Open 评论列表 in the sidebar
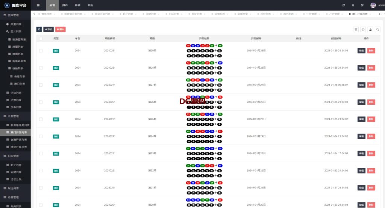 (16, 93)
